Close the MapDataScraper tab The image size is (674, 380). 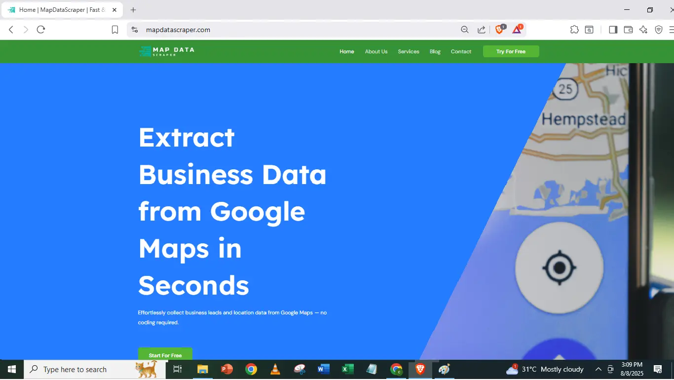coord(114,10)
